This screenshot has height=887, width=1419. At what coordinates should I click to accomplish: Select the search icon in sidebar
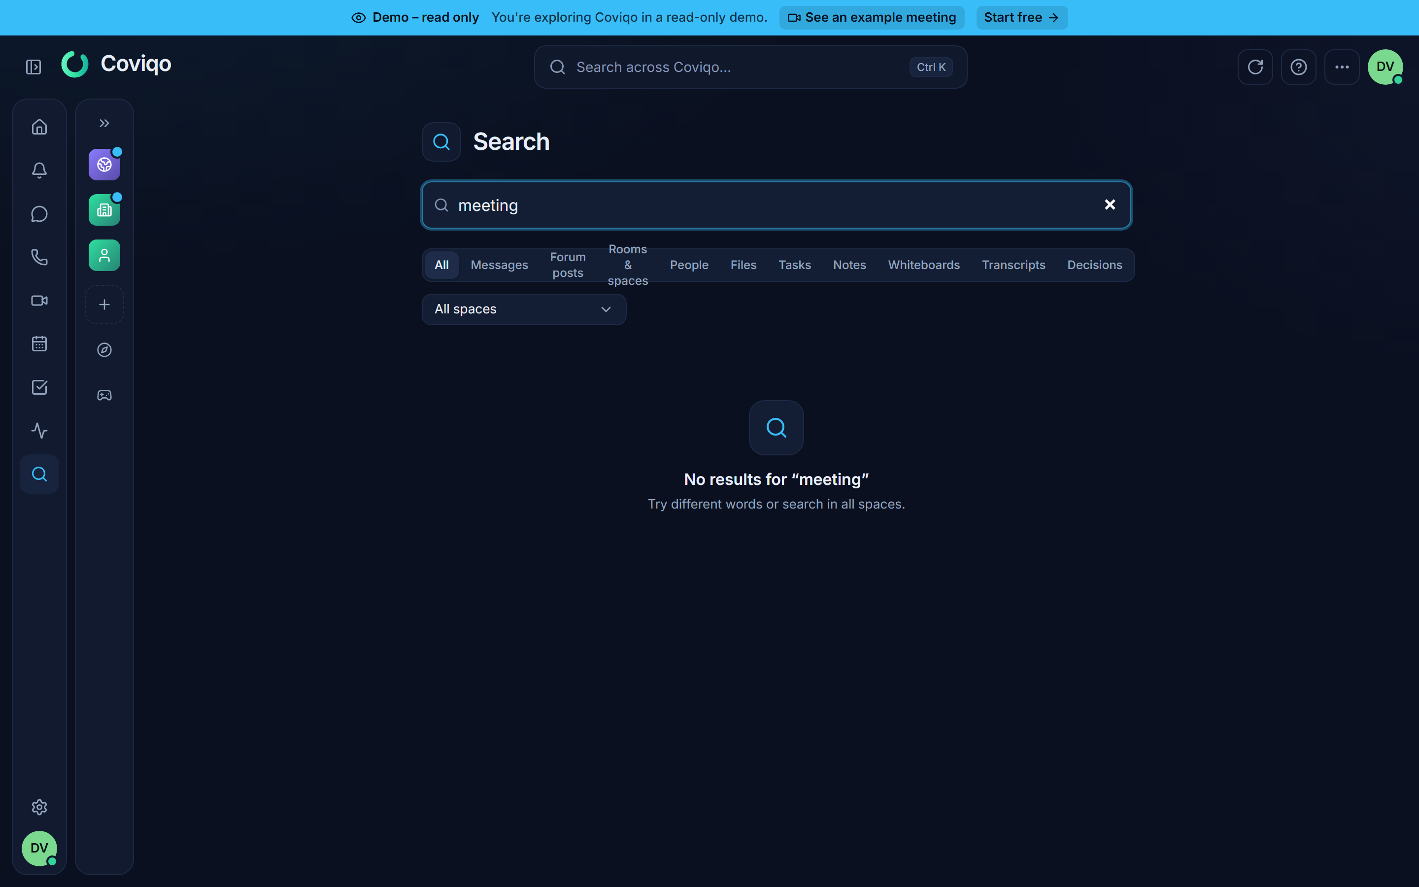click(39, 474)
